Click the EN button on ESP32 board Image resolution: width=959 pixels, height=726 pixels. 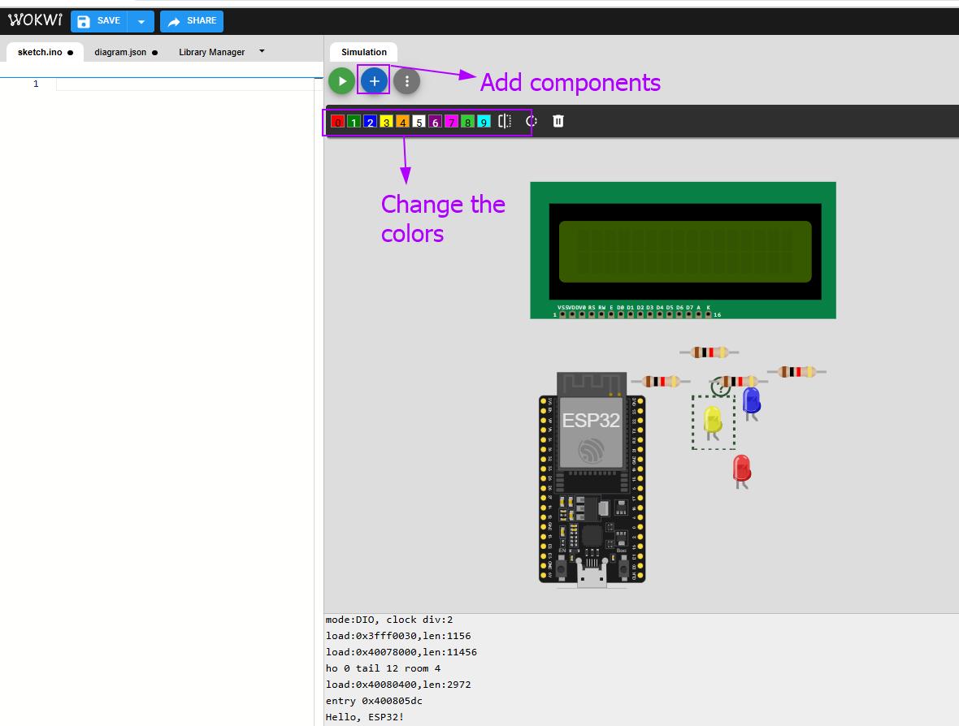pos(562,568)
